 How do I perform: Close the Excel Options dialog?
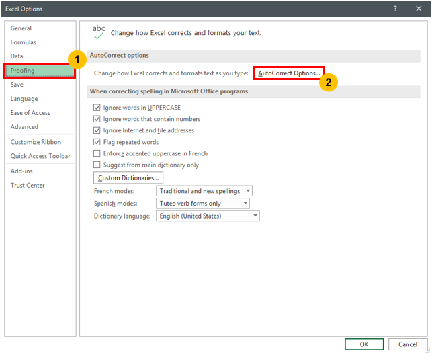tap(419, 9)
